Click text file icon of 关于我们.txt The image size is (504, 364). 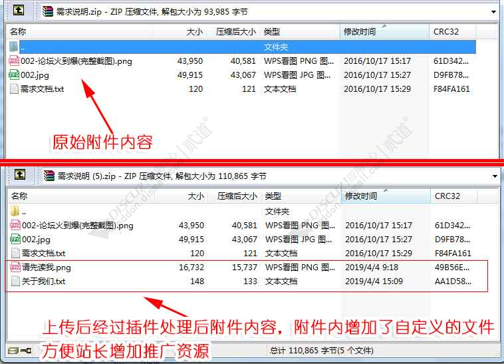pos(15,281)
